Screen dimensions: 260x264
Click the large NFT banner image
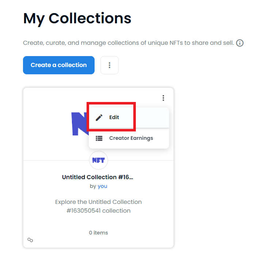pos(79,124)
